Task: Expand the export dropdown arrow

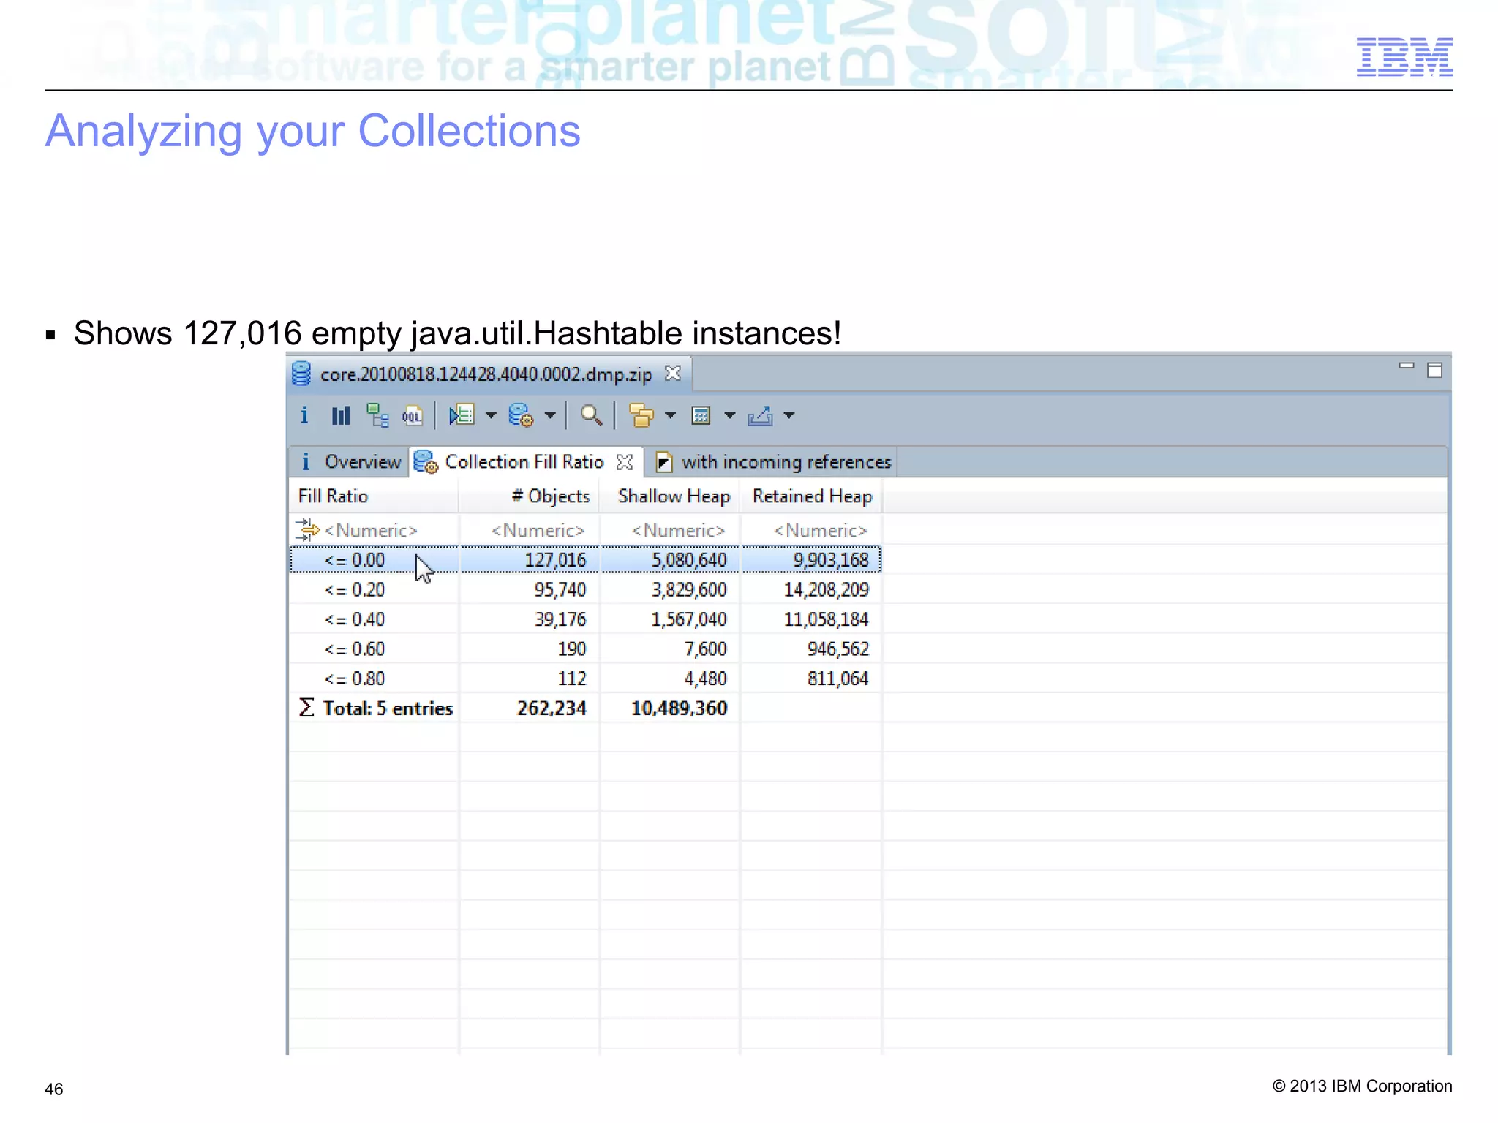Action: click(x=788, y=416)
